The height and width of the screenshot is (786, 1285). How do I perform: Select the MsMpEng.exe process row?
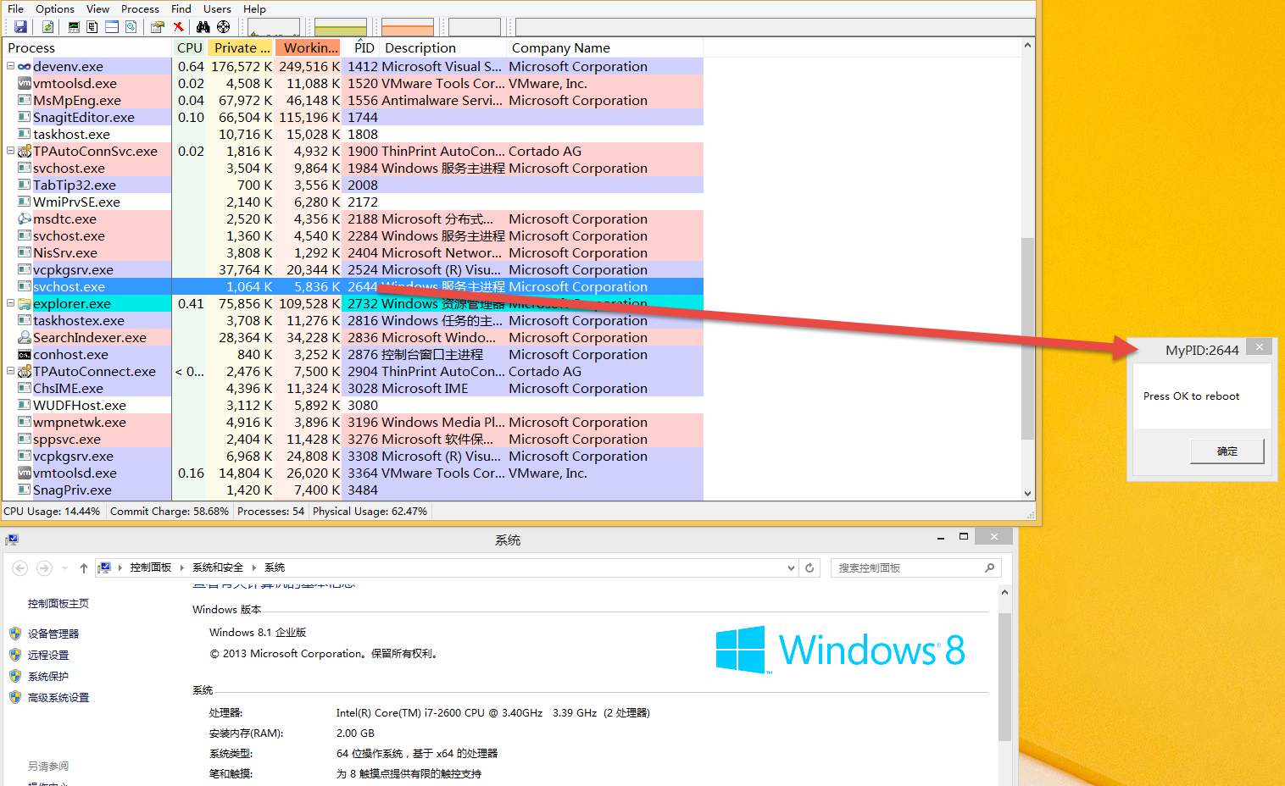click(353, 100)
